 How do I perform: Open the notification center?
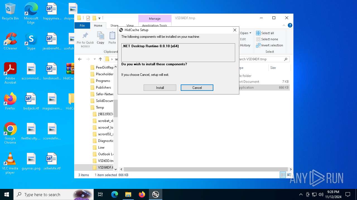(348, 194)
